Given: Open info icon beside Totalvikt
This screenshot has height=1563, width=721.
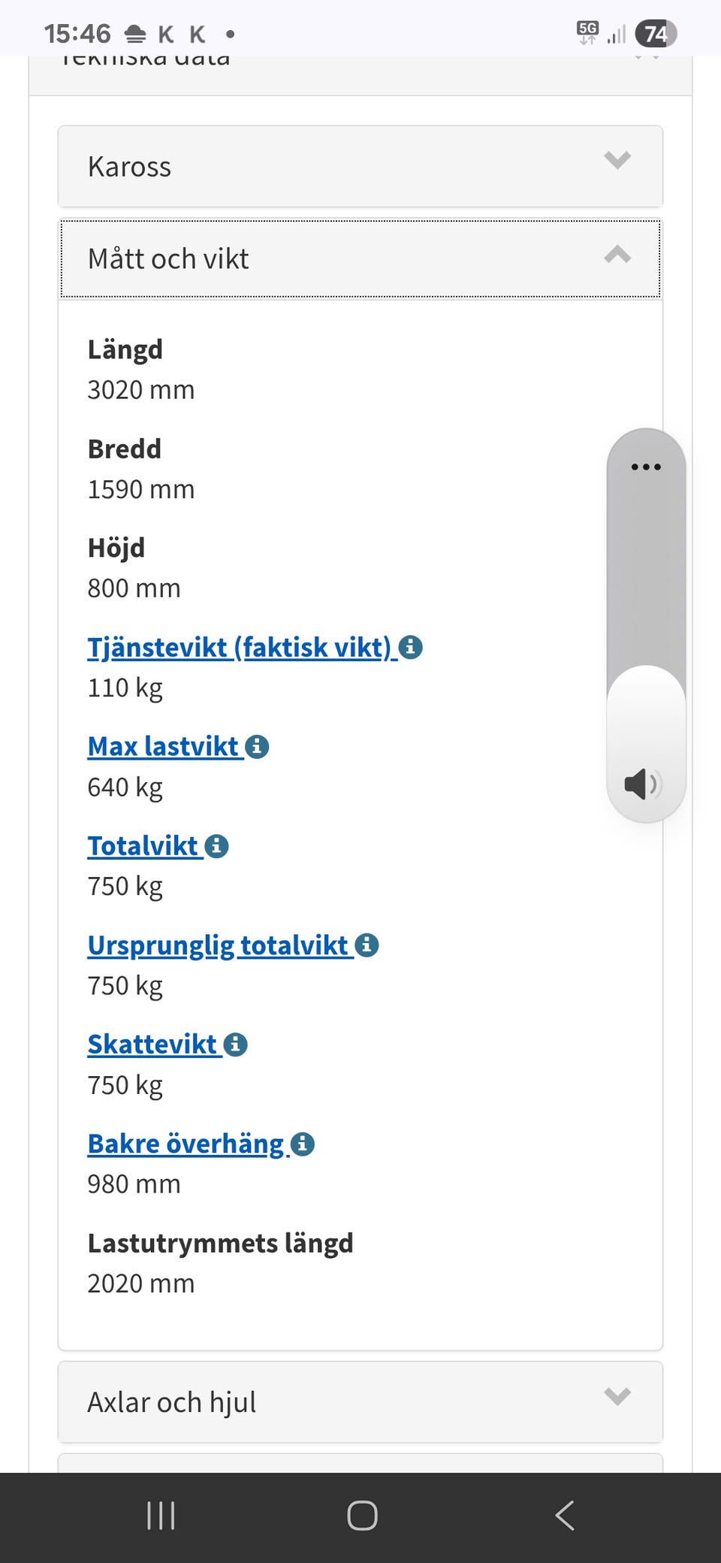Looking at the screenshot, I should pos(216,846).
